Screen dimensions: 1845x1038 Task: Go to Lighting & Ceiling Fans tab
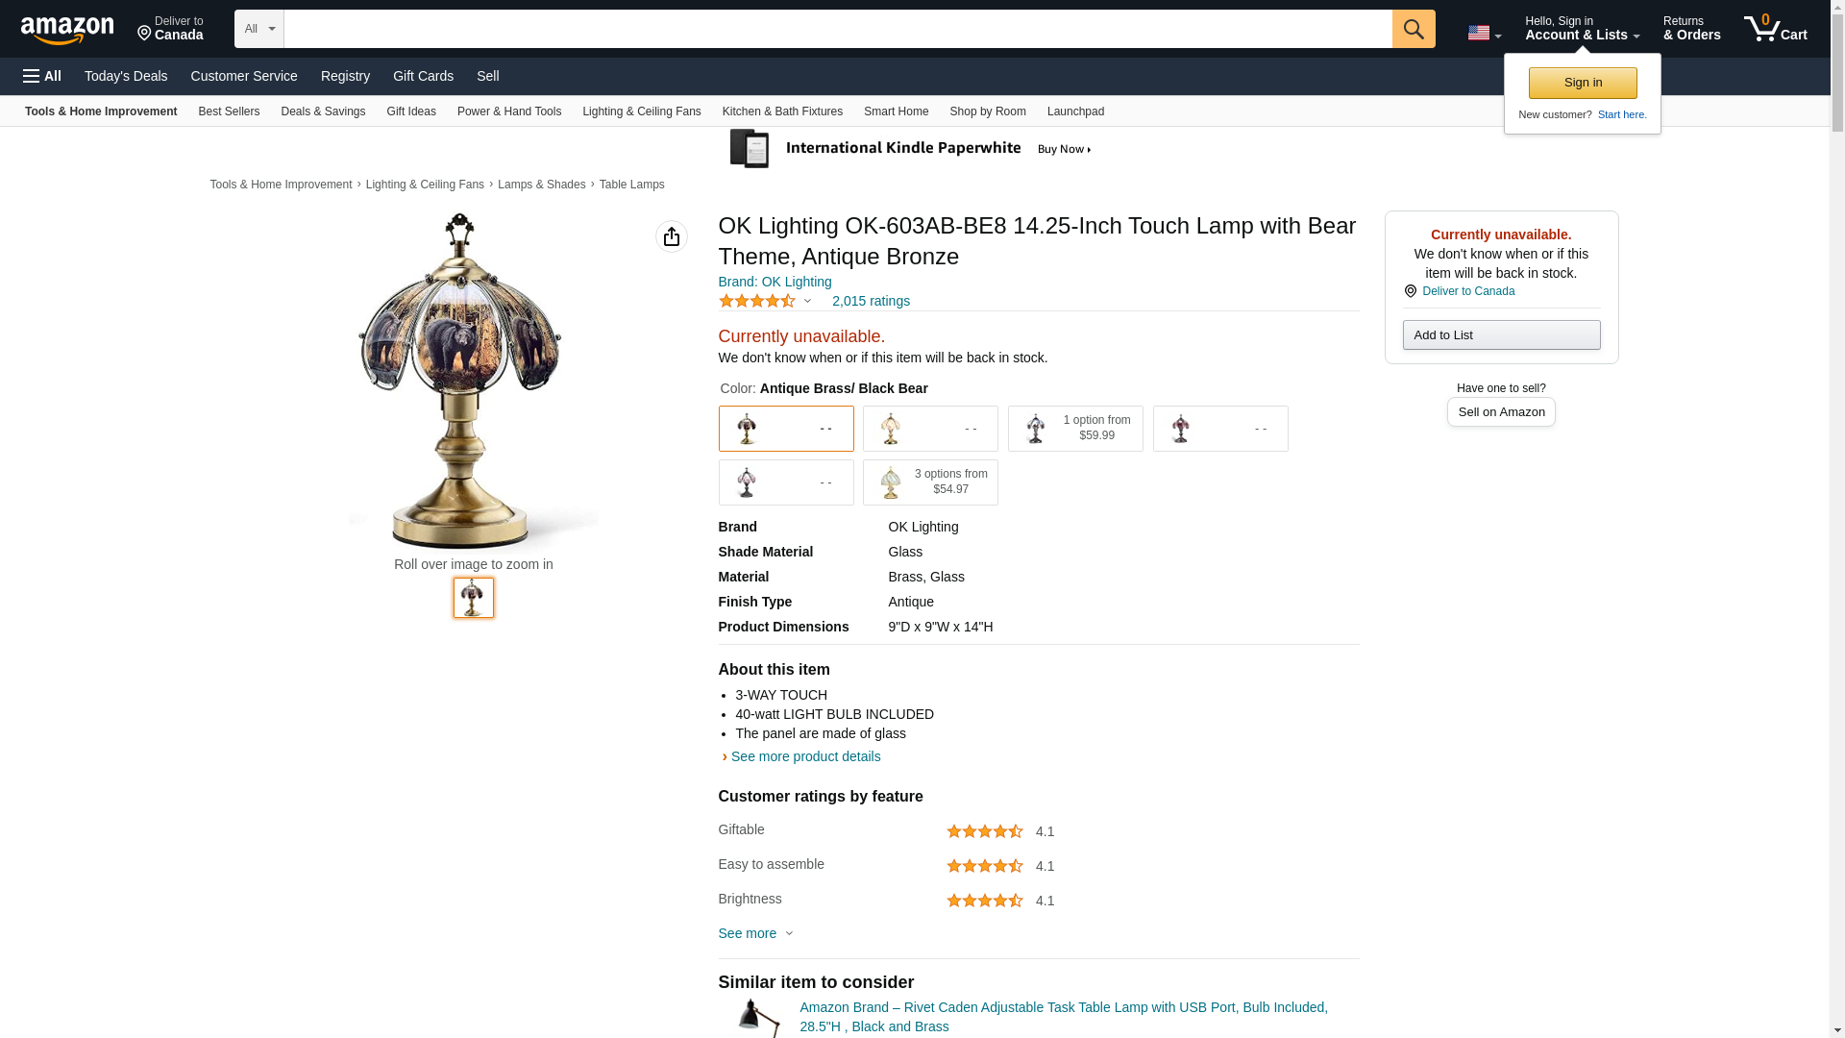click(641, 111)
